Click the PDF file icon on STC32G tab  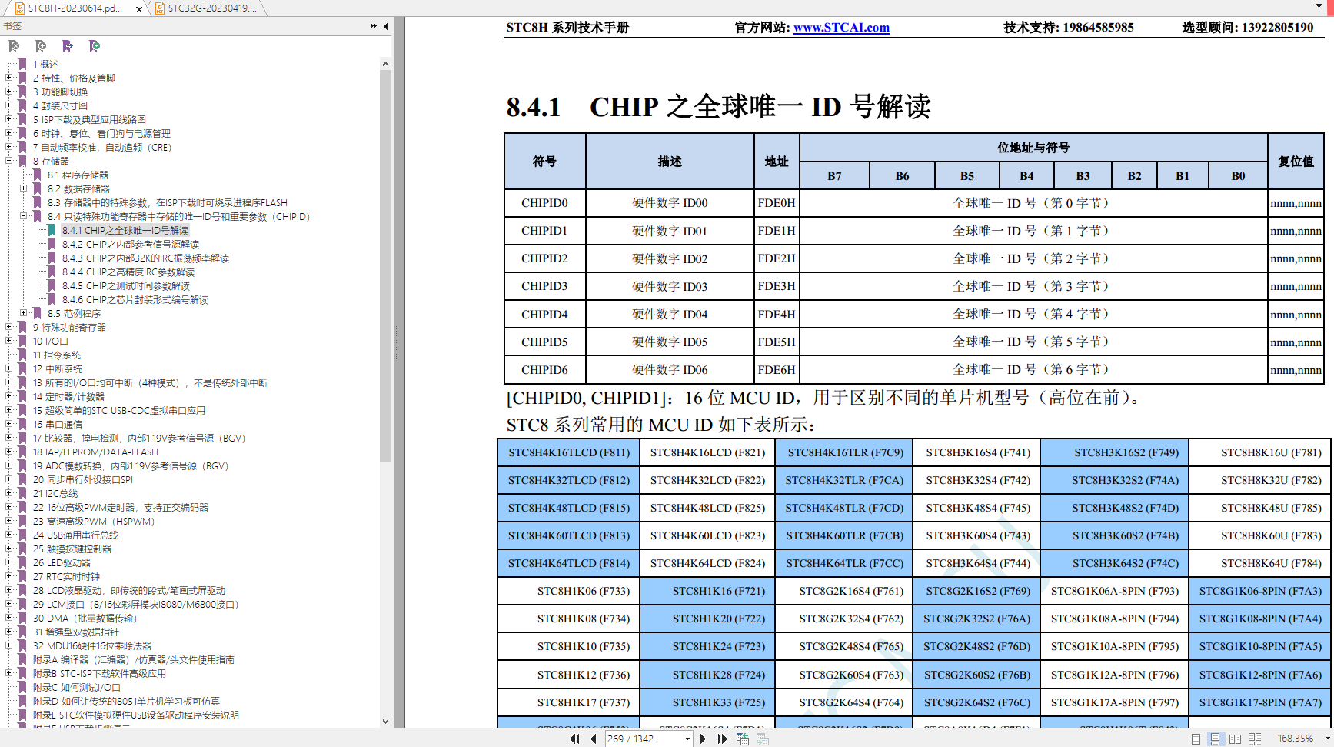(160, 8)
